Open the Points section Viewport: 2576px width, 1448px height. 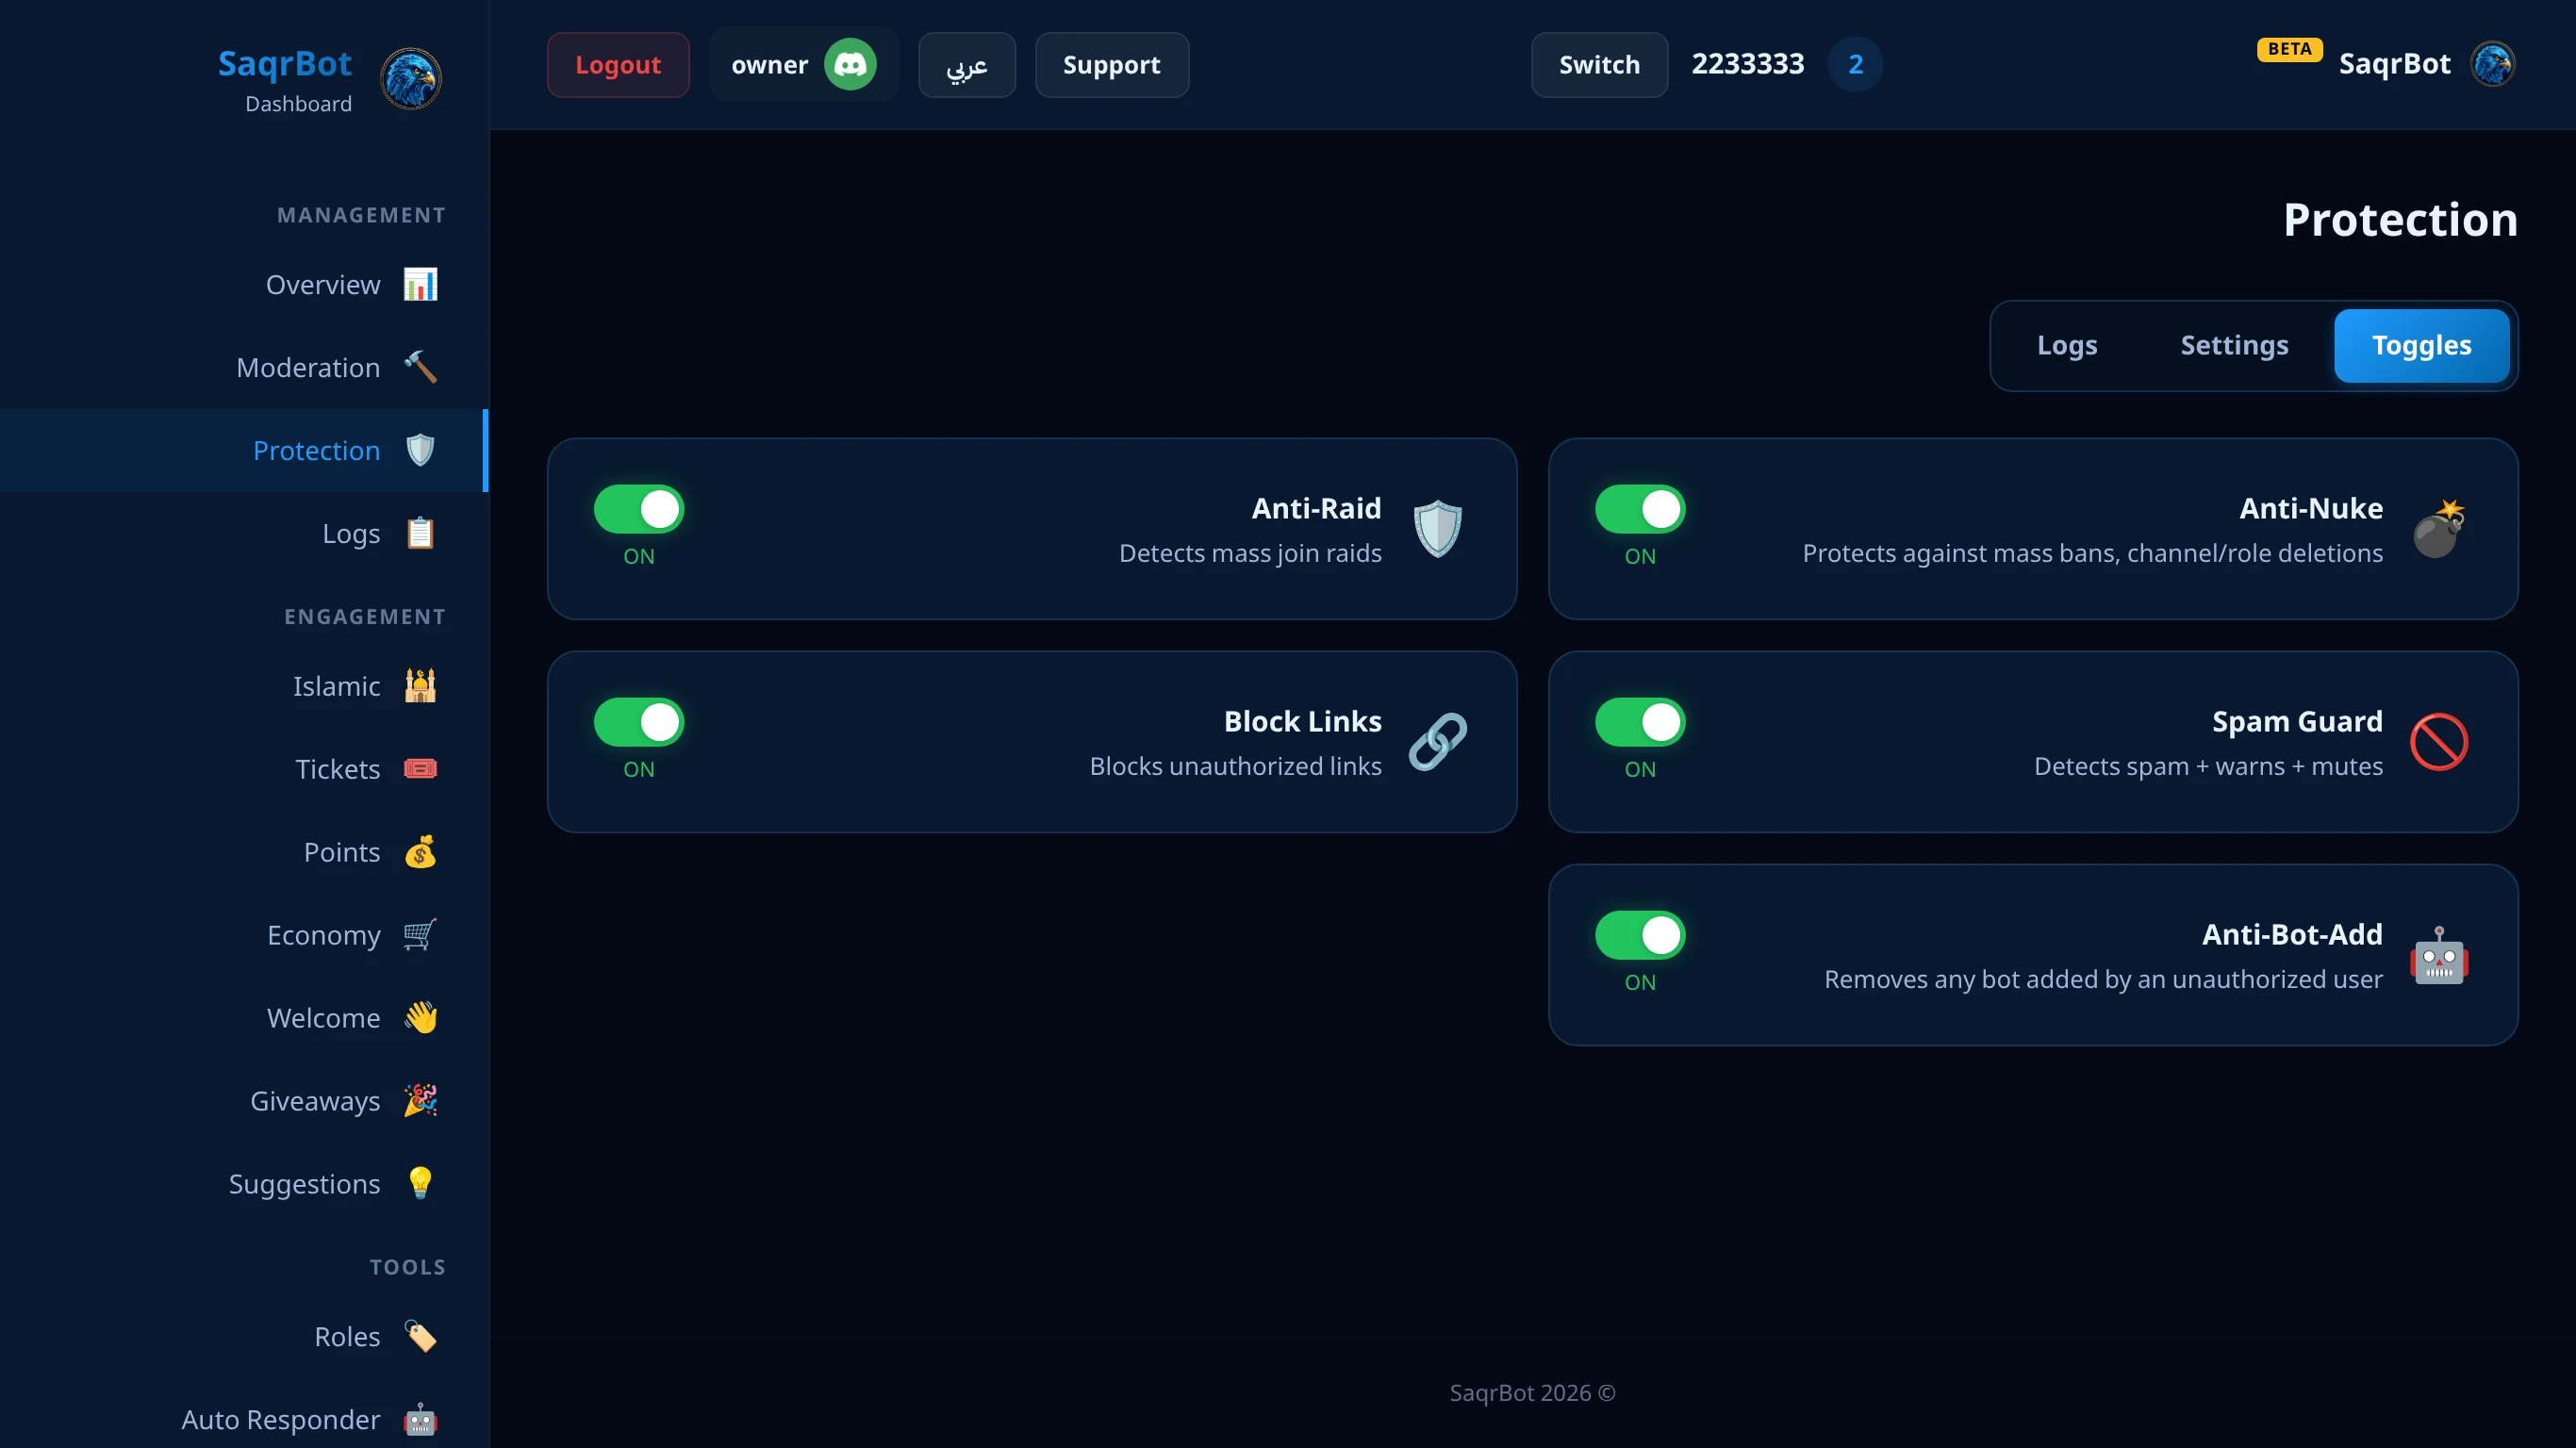[244, 852]
